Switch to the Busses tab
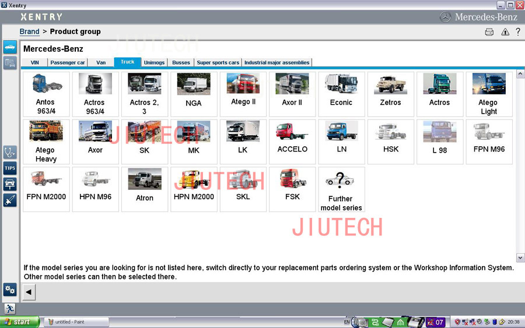Screen dimensions: 525x328 (181, 62)
